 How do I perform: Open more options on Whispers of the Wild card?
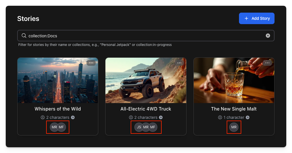tap(91, 63)
